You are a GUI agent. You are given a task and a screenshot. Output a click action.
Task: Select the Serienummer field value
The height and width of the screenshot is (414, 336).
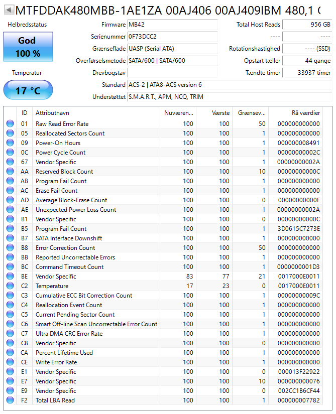pyautogui.click(x=172, y=37)
